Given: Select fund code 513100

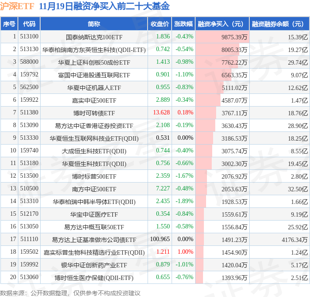Looking at the screenshot, I should click(x=29, y=37).
